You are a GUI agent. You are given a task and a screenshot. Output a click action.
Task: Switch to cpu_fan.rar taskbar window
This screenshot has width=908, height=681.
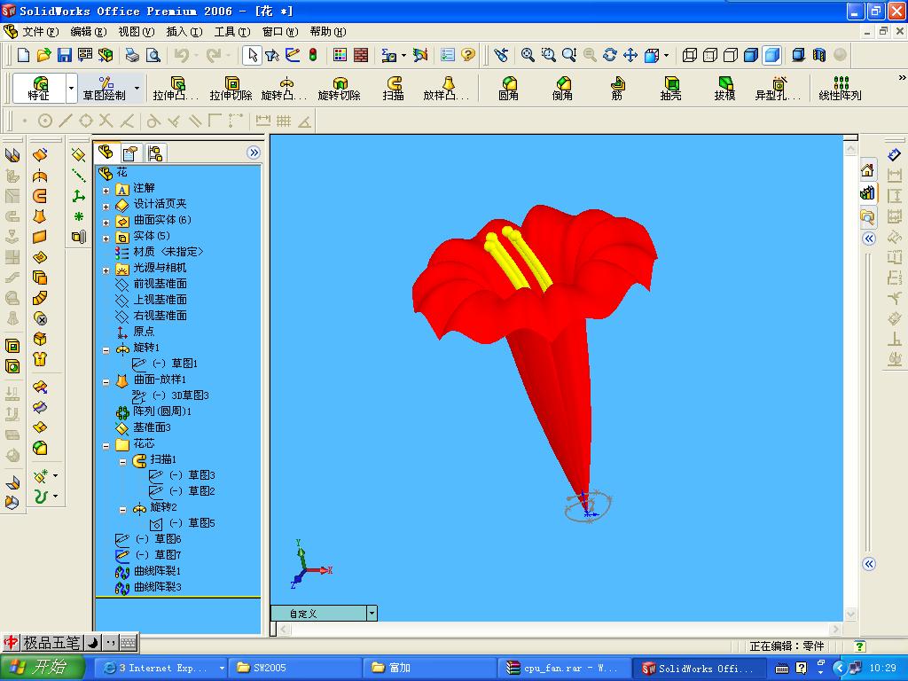[x=563, y=668]
